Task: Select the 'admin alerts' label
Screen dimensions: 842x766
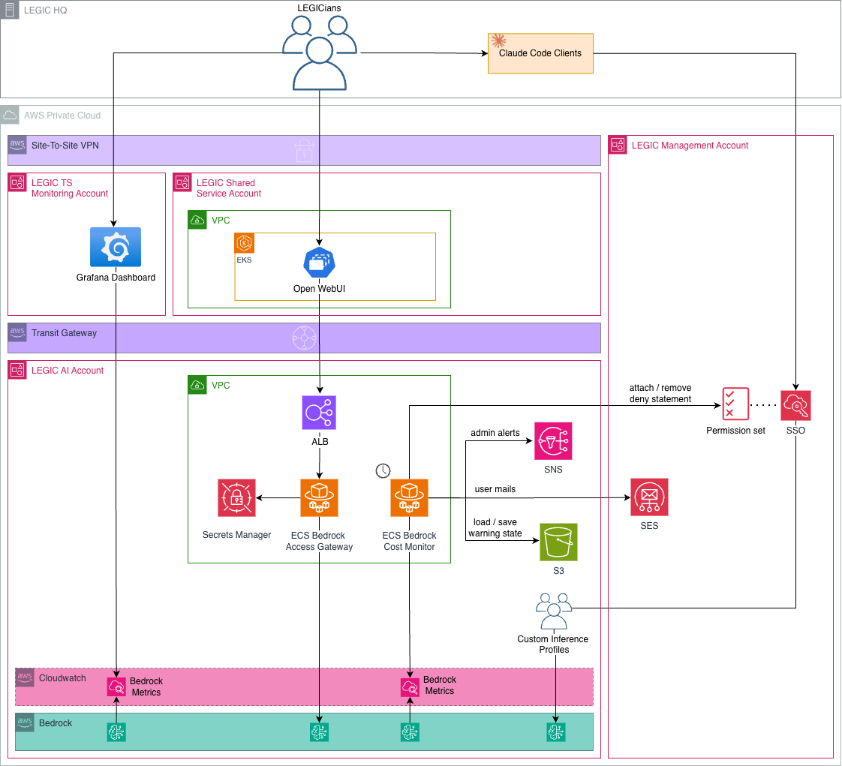Action: tap(495, 433)
